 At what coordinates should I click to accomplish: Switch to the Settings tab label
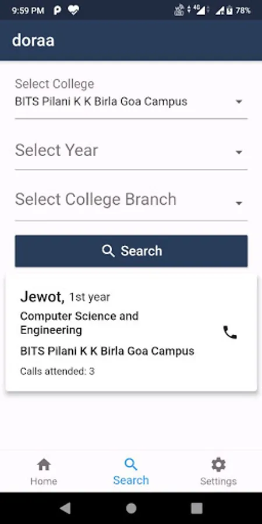[x=218, y=481]
